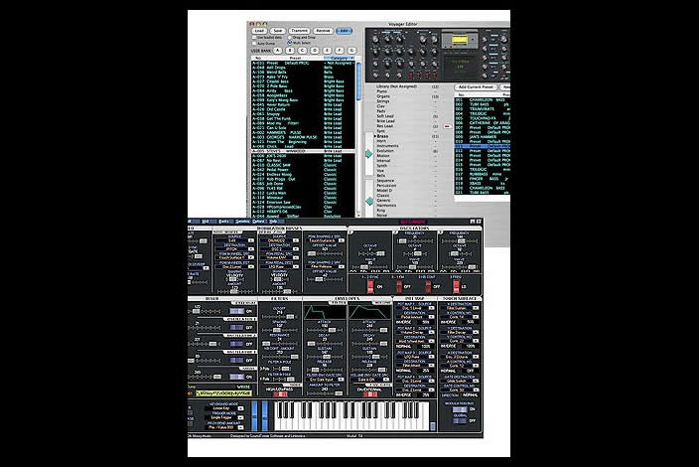Flip the On/External envelope gate switch
This screenshot has height=467, width=699.
(370, 394)
